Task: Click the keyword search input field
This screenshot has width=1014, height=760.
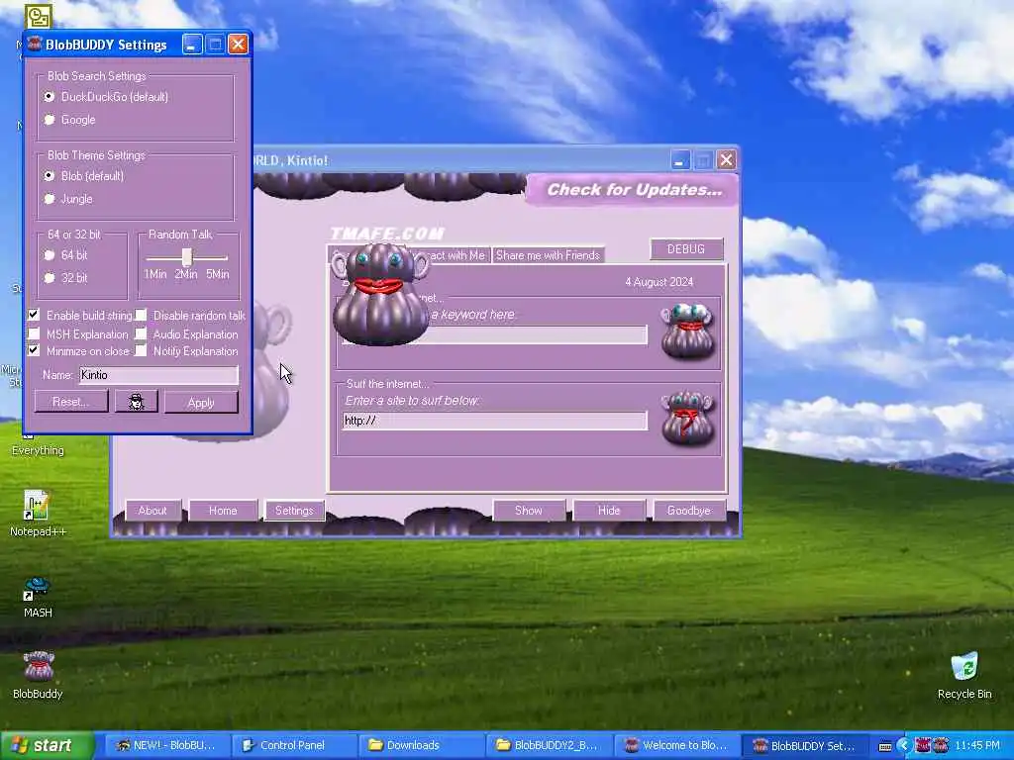Action: pyautogui.click(x=494, y=334)
